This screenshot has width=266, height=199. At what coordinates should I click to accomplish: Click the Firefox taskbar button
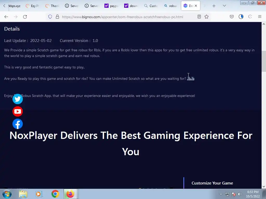[70, 194]
